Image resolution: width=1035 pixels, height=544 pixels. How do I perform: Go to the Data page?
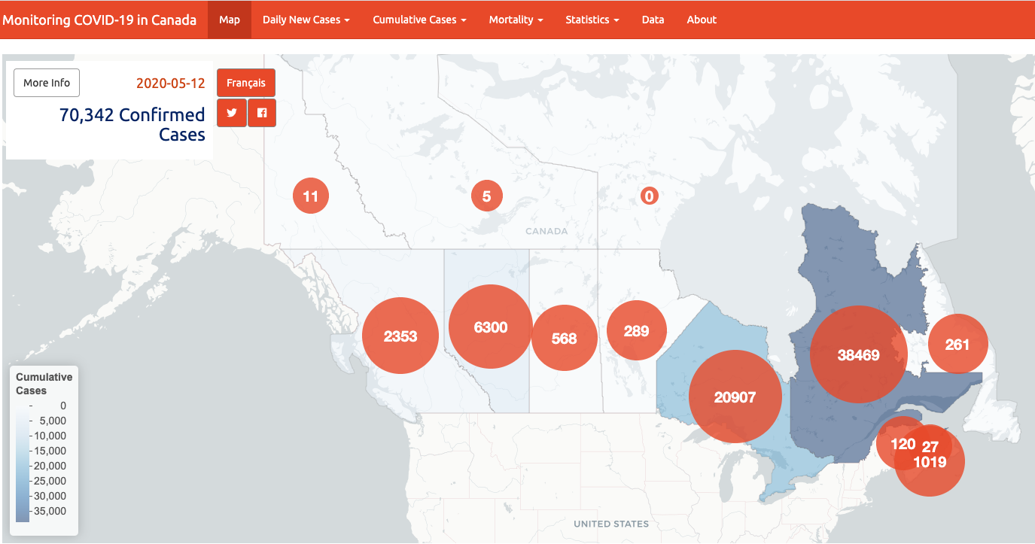[x=653, y=20]
